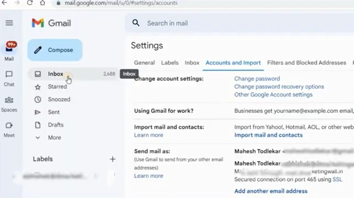Click the lock icon in address bar
The height and width of the screenshot is (198, 354).
(58, 3)
